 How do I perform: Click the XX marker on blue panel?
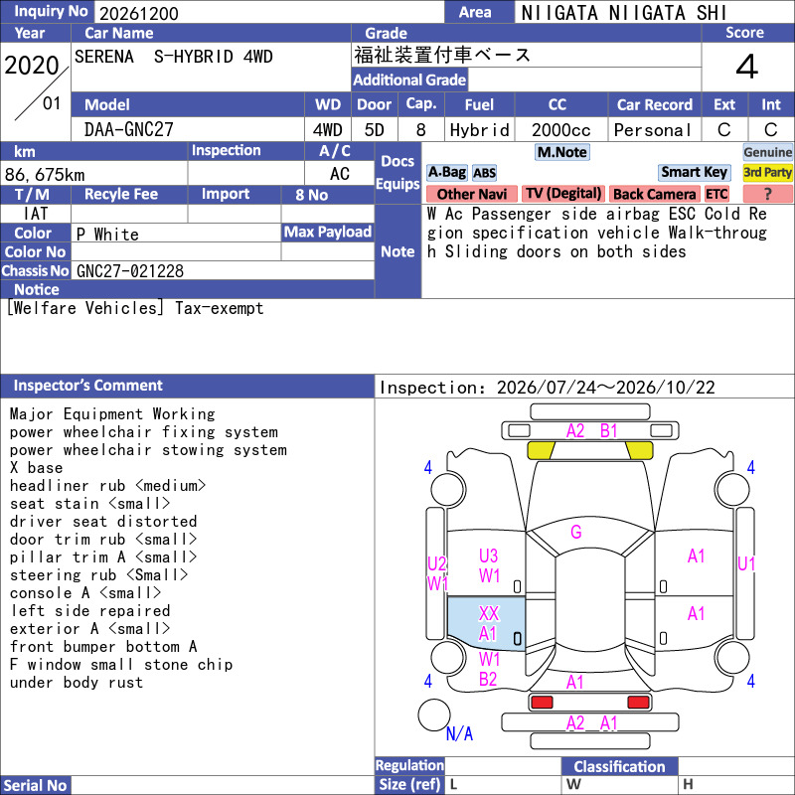(x=489, y=613)
